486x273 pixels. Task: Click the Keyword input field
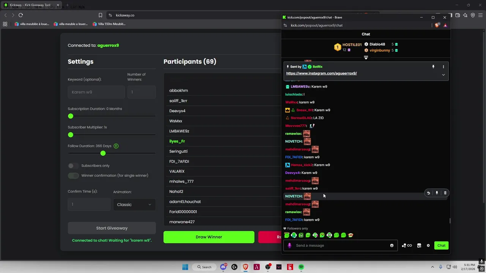(96, 92)
